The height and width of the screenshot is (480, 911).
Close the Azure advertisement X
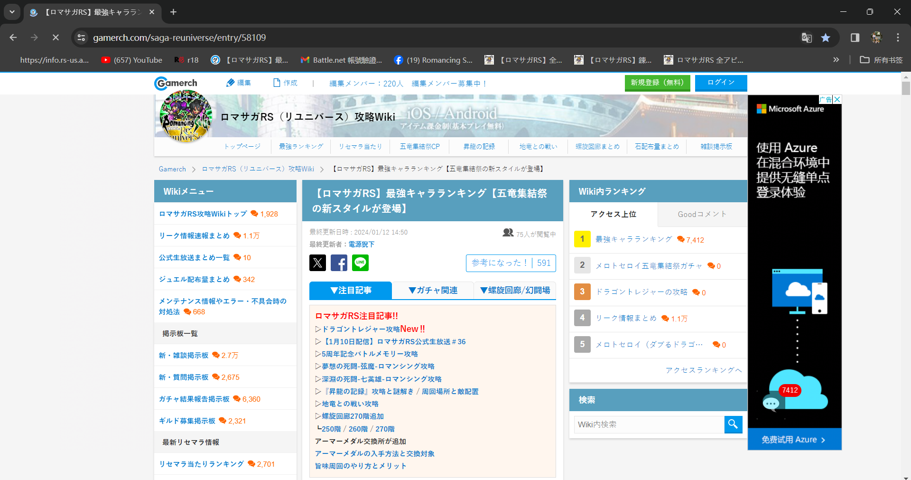point(837,99)
